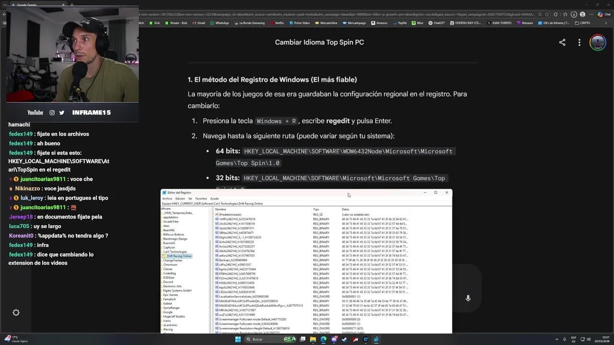Open the PayPal bookmark
Screen dimensions: 614x345
point(400,23)
